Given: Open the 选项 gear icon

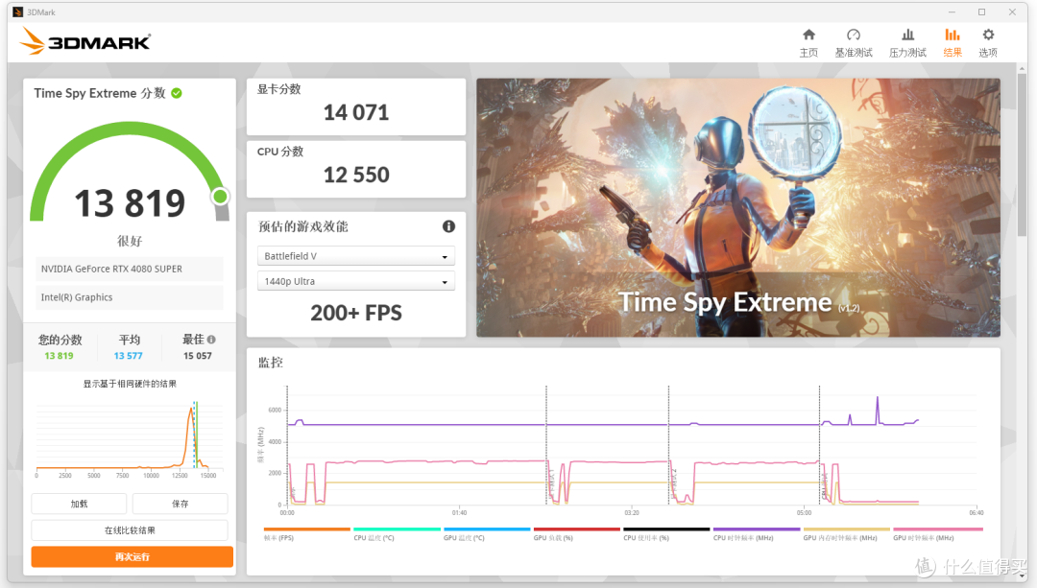Looking at the screenshot, I should click(988, 35).
